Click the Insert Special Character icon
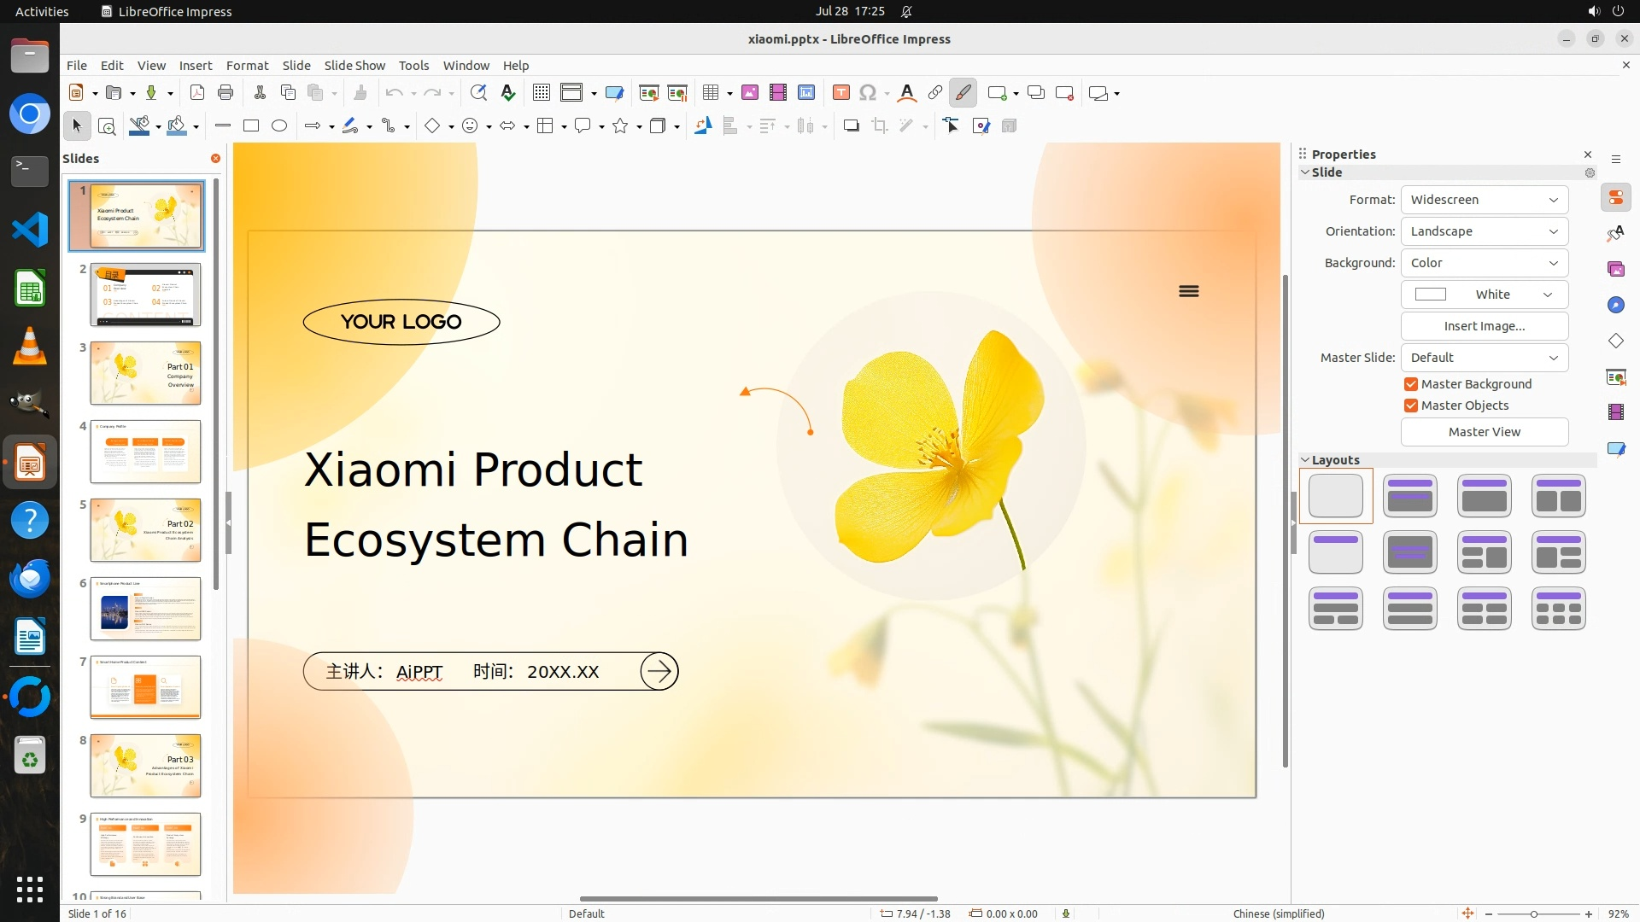The image size is (1640, 922). coord(868,93)
